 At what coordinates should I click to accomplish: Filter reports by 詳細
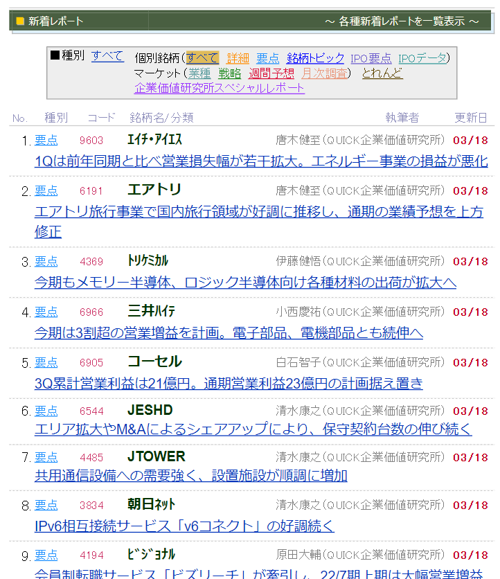pyautogui.click(x=238, y=58)
